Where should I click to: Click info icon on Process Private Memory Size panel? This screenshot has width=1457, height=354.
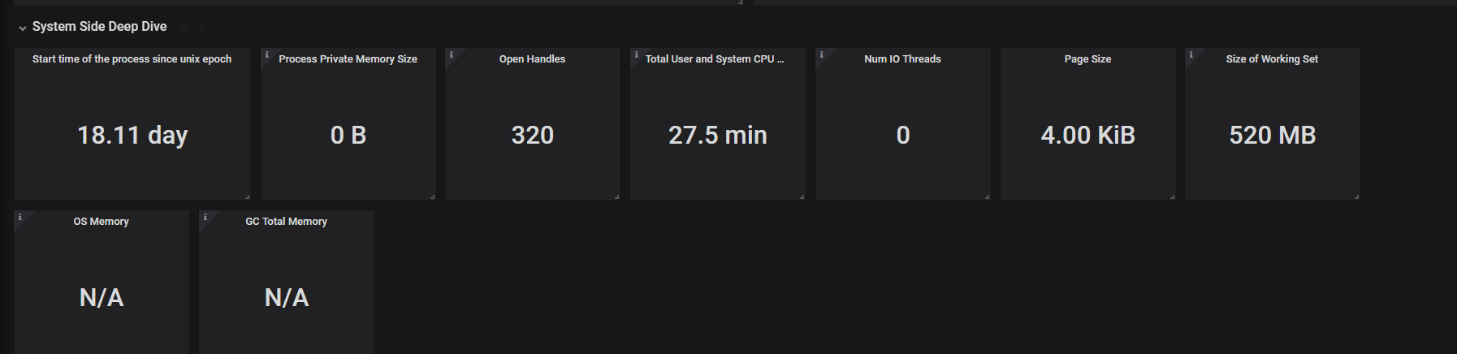pos(266,54)
